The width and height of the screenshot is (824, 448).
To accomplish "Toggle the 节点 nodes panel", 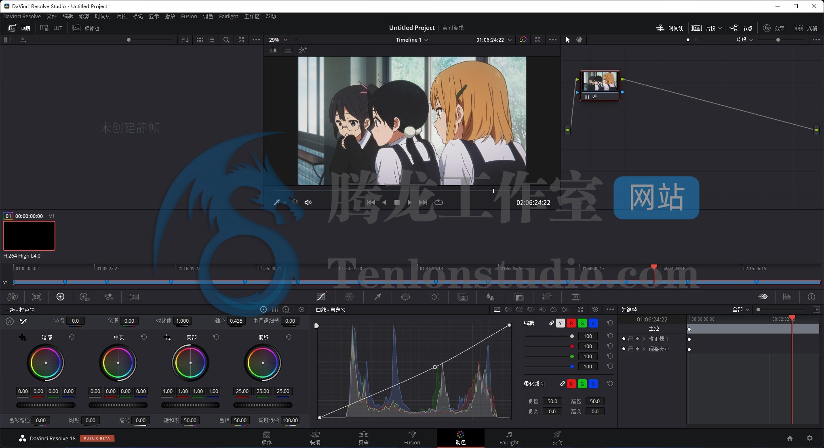I will point(741,28).
